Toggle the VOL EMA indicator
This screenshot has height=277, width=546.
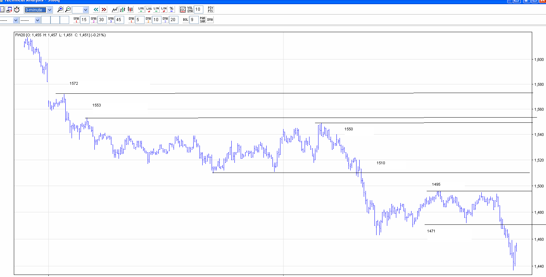point(190,10)
